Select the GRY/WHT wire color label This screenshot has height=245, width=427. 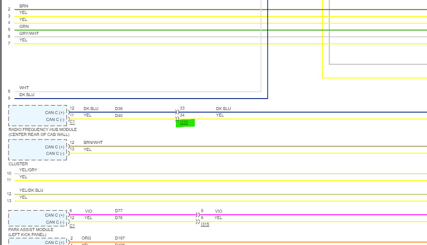coord(29,33)
